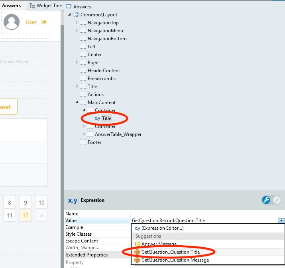This screenshot has height=268, width=285.
Task: Switch to the Widget Tree tab
Action: coord(45,6)
